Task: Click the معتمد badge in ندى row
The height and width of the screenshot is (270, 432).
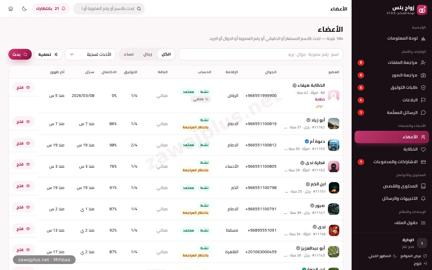Action: click(188, 230)
